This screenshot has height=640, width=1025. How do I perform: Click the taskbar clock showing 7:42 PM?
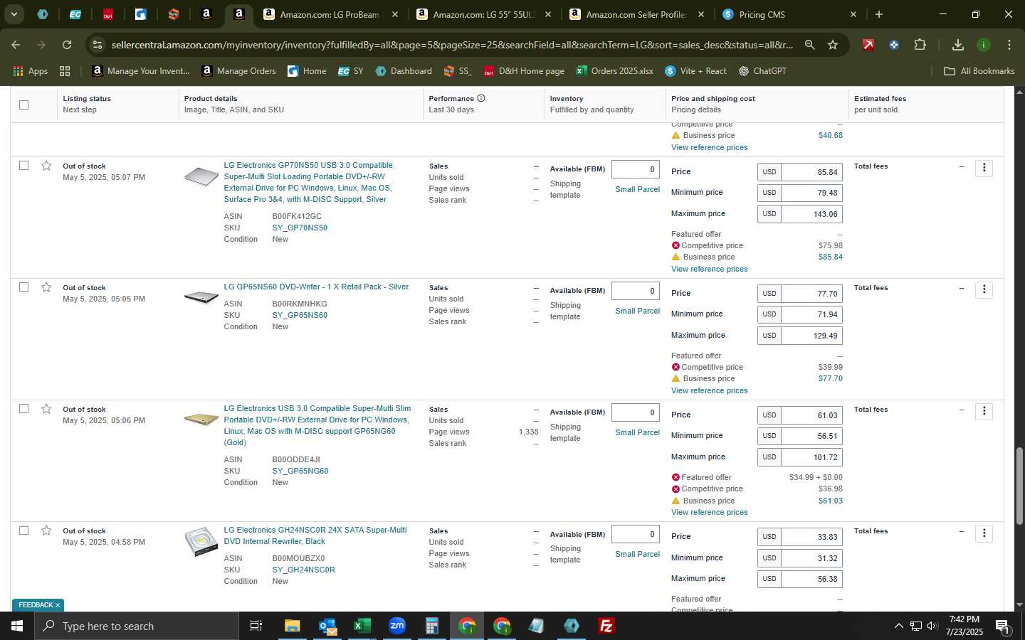[x=964, y=626]
